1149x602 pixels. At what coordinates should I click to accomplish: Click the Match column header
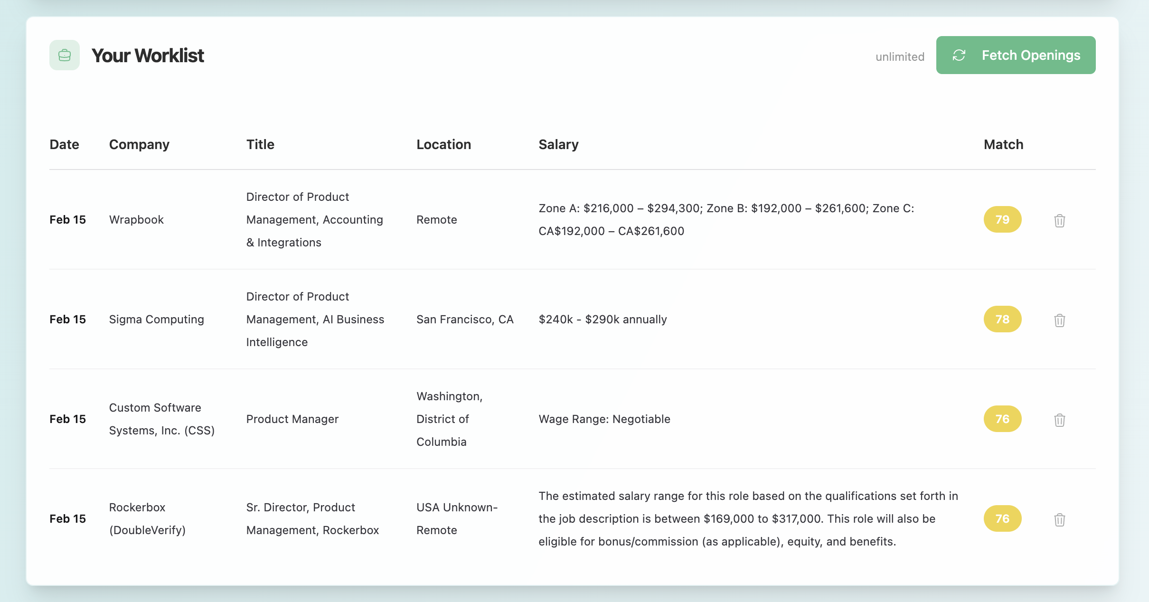tap(1003, 144)
